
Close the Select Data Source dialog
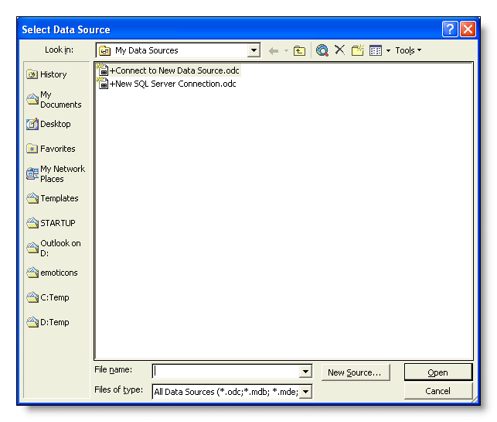468,29
